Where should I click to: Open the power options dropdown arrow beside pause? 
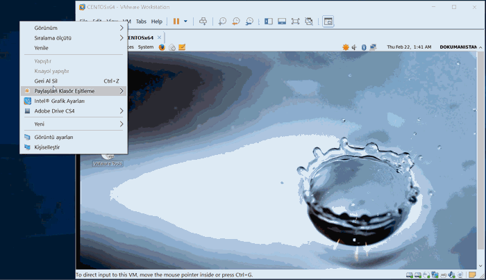coord(185,22)
